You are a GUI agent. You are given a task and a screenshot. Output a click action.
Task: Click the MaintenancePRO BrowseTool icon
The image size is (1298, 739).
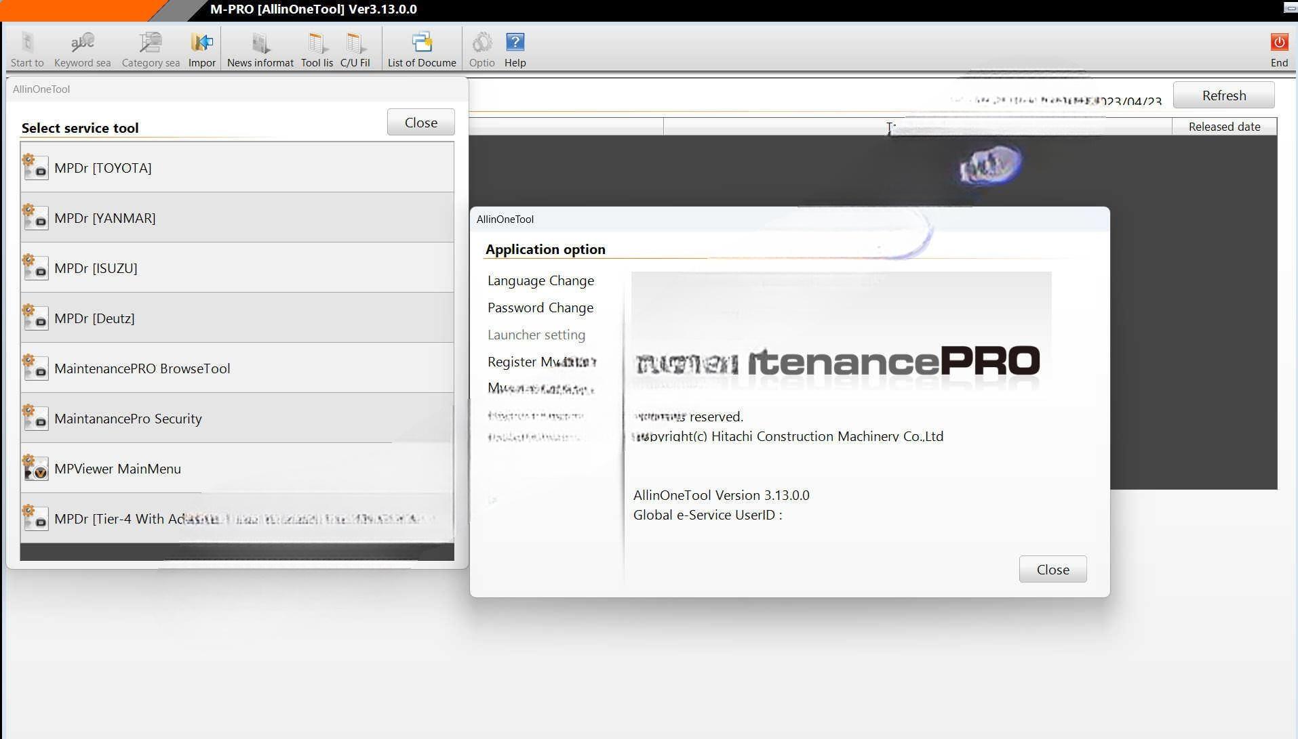pos(35,367)
